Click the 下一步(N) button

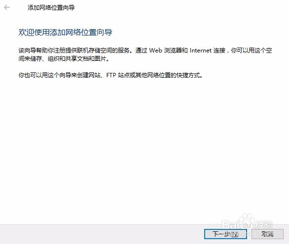click(226, 234)
